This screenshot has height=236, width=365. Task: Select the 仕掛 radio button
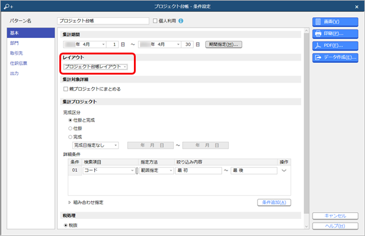70,128
